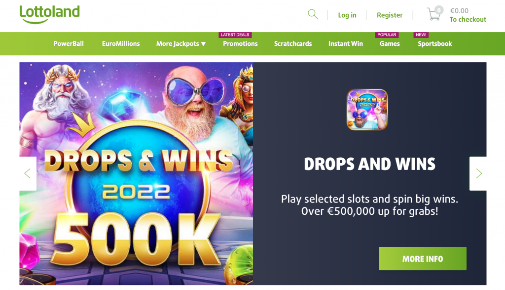Go to checkout link
This screenshot has width=505, height=290.
468,20
